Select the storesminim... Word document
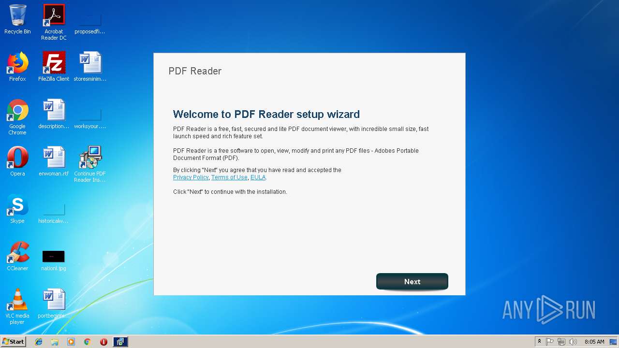The image size is (619, 348). (x=90, y=67)
